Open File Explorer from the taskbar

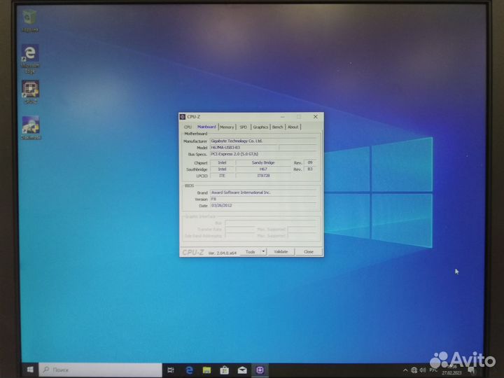click(206, 370)
